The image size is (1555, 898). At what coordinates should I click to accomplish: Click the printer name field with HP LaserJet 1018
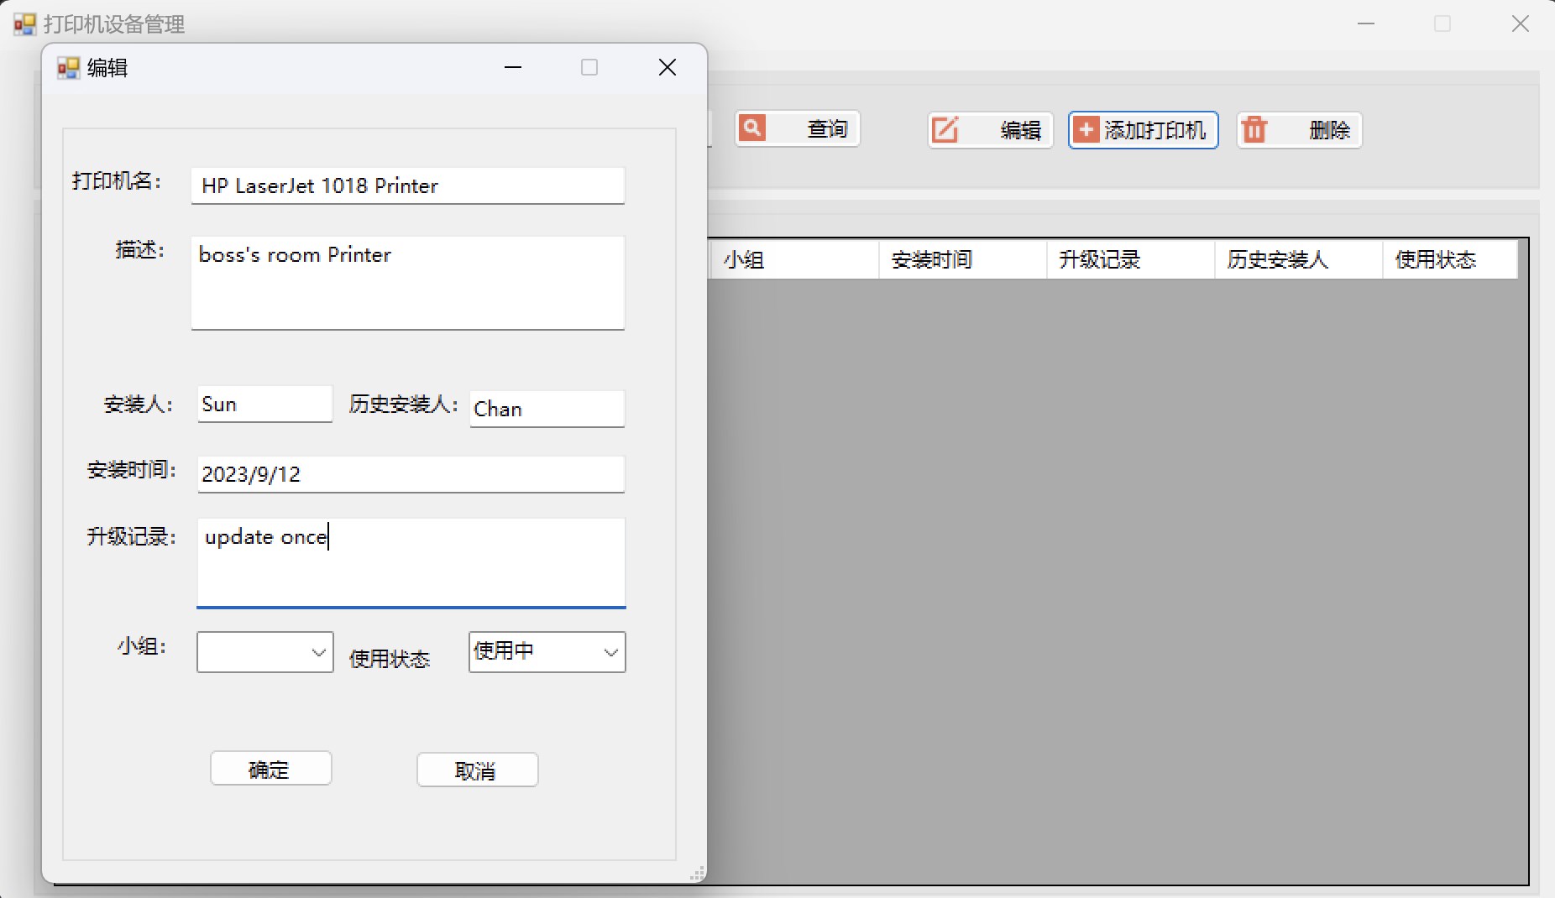(x=408, y=185)
